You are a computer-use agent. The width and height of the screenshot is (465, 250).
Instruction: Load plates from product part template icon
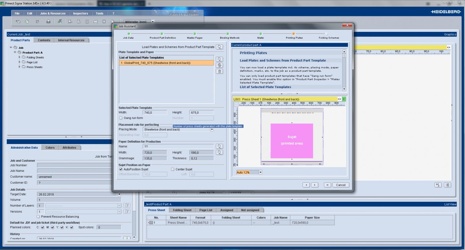coord(219,47)
